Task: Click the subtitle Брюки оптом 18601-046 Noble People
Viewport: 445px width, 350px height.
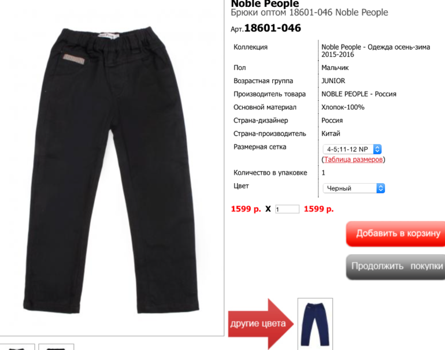Action: tap(309, 13)
